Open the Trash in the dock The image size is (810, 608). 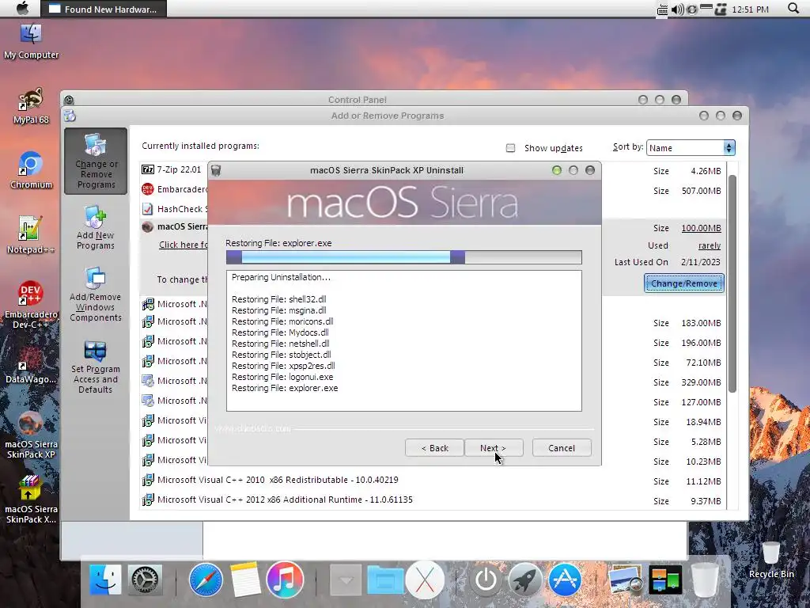click(x=705, y=580)
